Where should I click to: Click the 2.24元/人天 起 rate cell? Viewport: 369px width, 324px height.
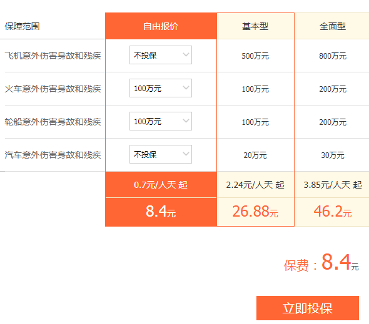[255, 185]
